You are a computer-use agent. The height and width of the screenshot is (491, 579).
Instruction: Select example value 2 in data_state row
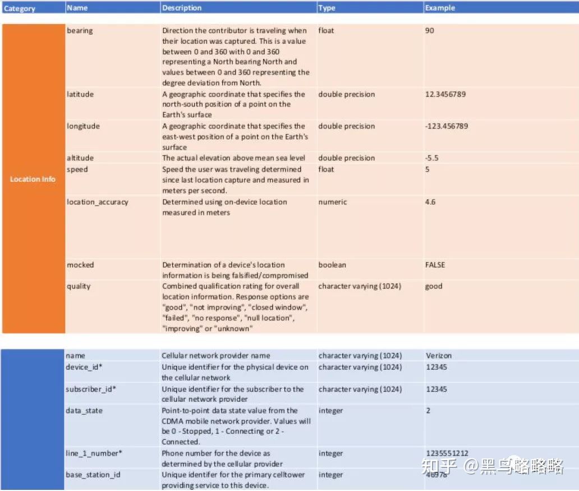pos(428,410)
